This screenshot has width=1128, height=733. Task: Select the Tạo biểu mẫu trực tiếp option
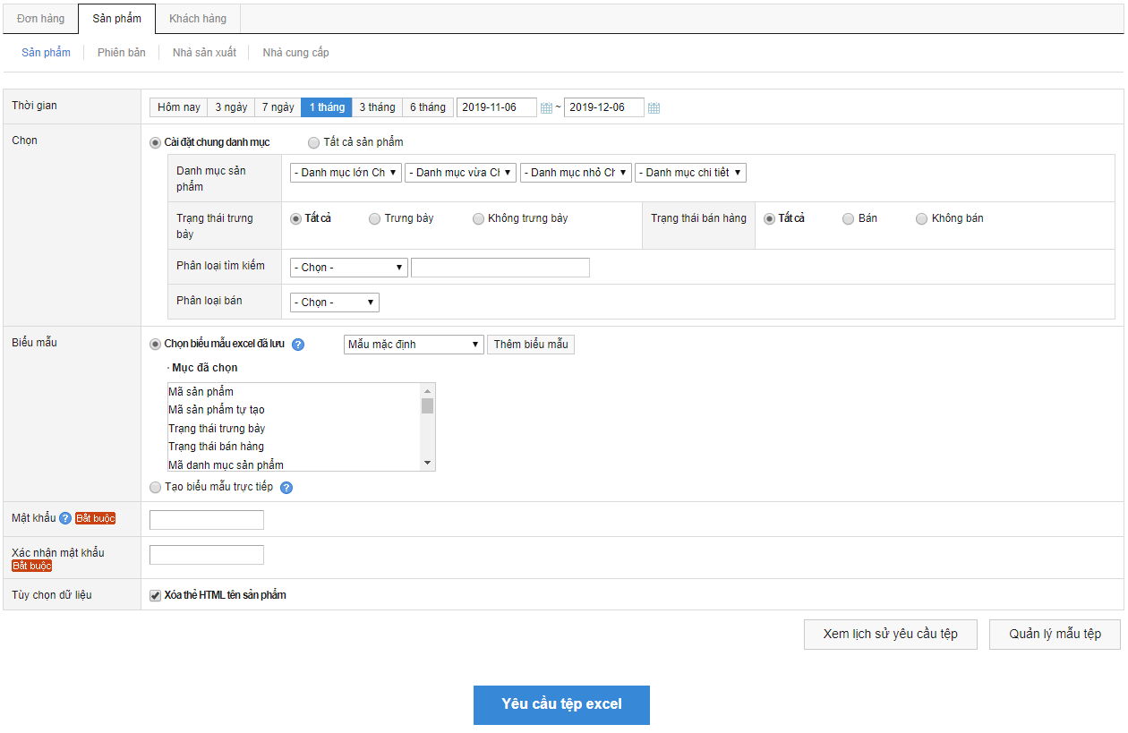click(x=156, y=488)
